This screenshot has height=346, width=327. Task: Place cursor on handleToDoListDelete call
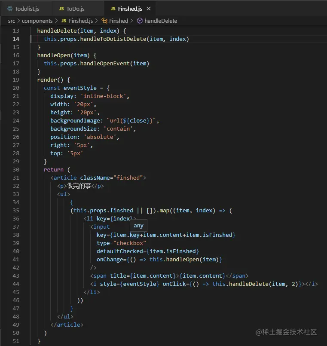pos(113,39)
